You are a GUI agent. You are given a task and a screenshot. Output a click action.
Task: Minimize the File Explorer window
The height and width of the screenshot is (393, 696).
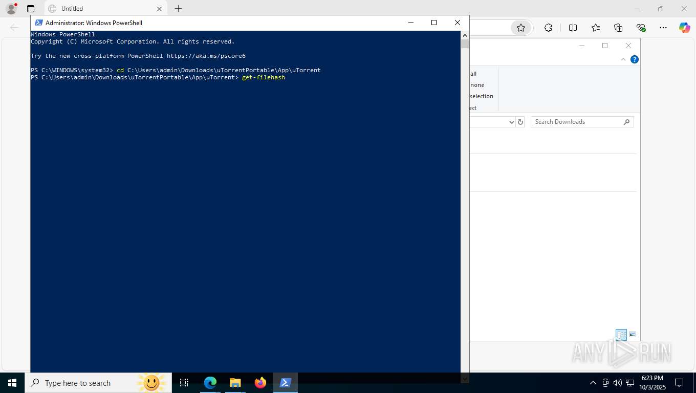(581, 46)
